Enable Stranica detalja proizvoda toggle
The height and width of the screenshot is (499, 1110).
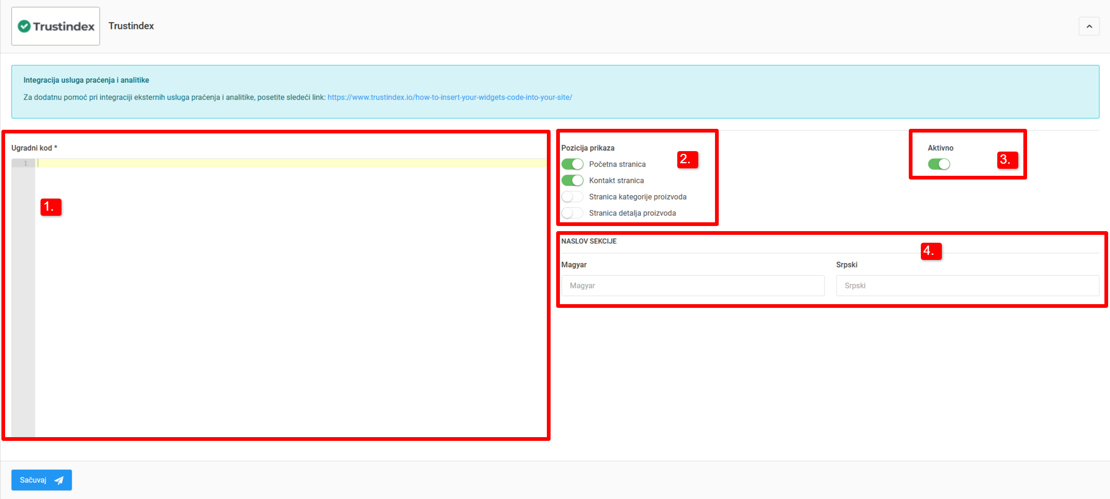(572, 213)
